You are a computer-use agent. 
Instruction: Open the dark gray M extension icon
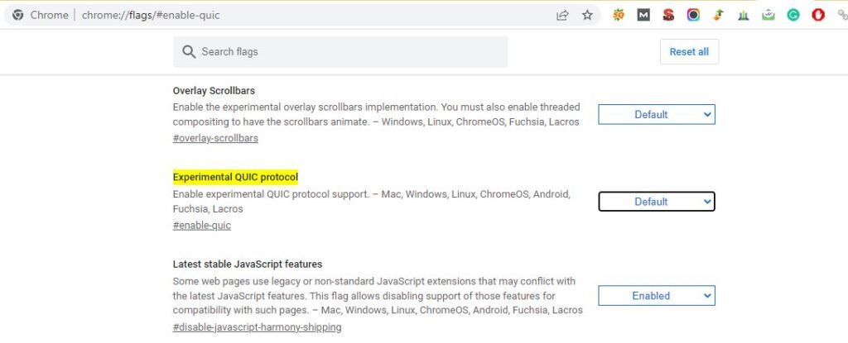coord(643,15)
